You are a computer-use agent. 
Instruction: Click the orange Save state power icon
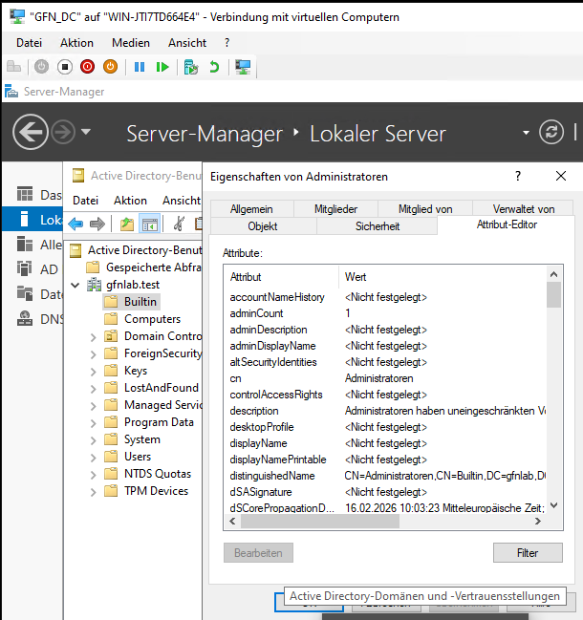[110, 67]
